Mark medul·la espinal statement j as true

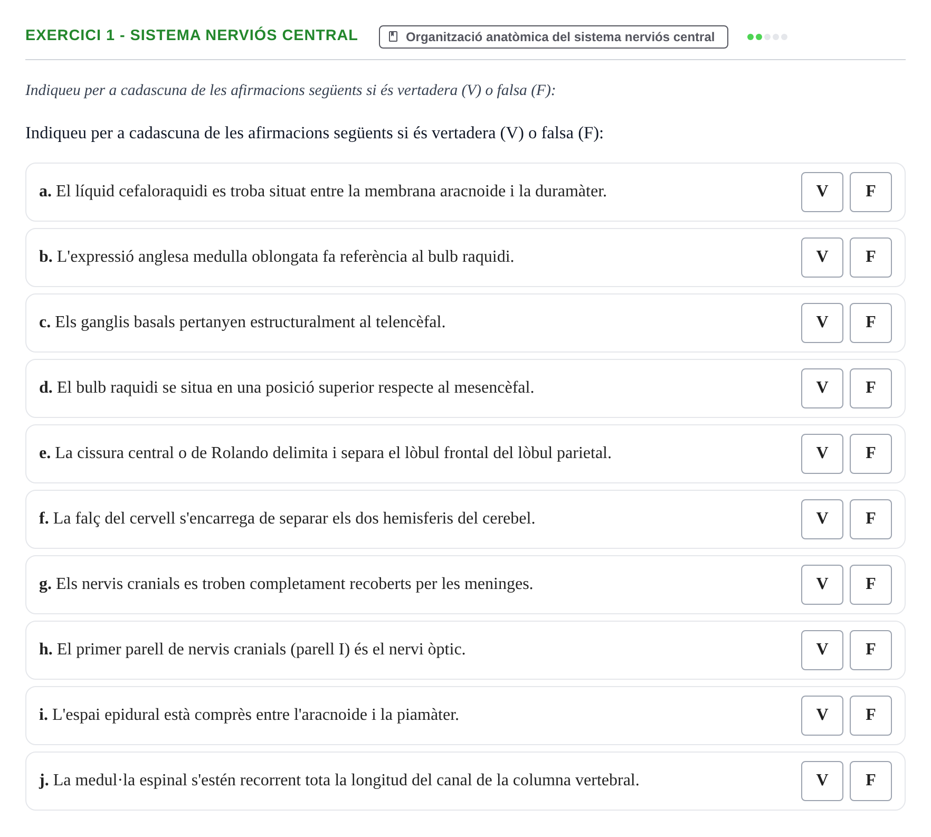[x=822, y=781]
